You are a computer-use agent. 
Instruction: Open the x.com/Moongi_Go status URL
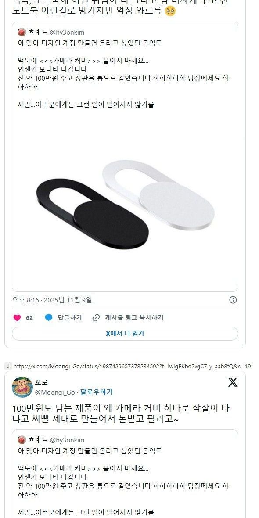coord(132,366)
